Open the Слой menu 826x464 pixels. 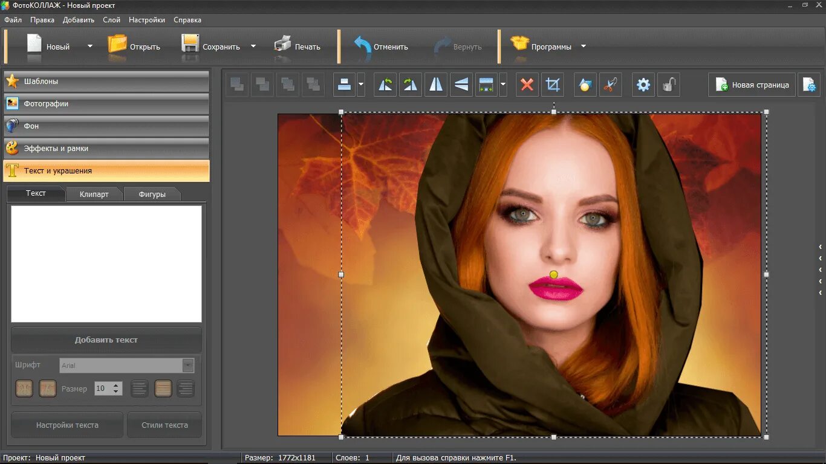111,20
